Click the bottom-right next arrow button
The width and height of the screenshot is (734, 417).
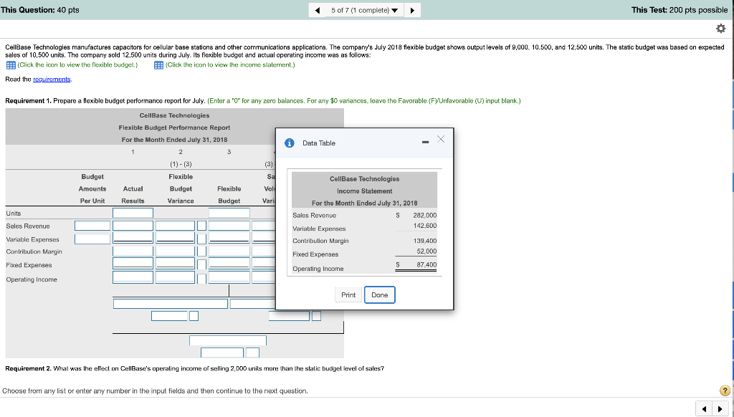720,409
